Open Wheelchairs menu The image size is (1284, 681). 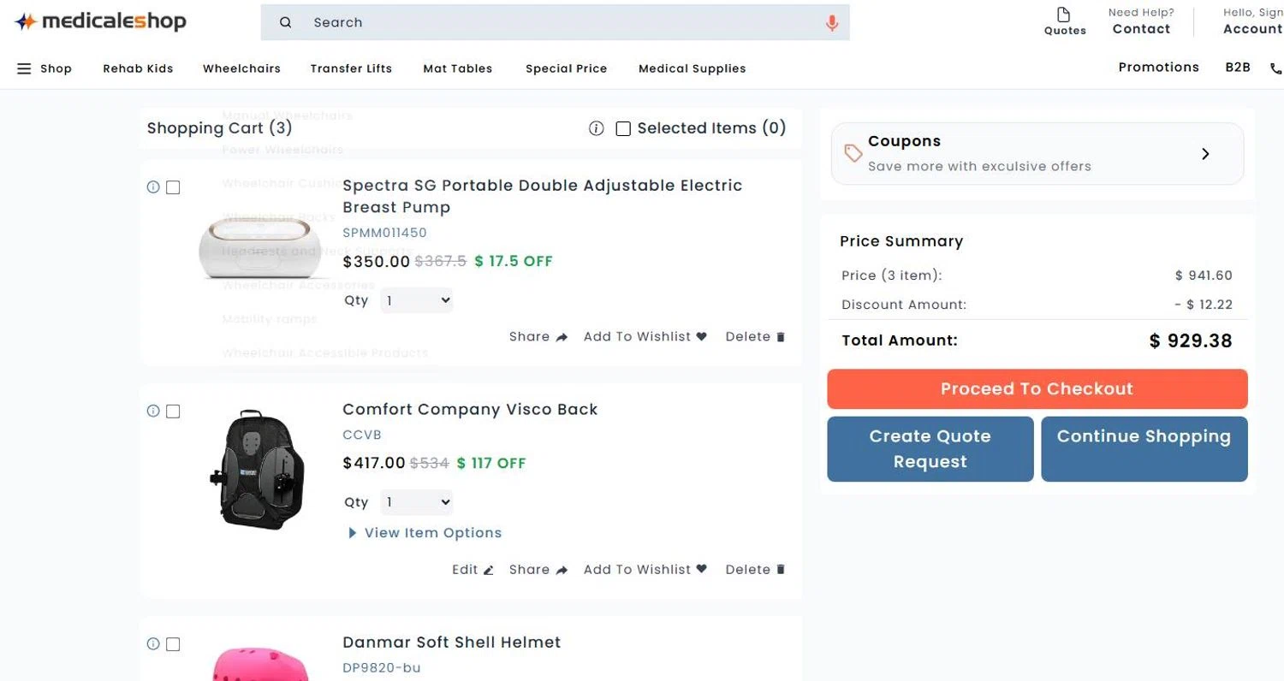pos(241,68)
